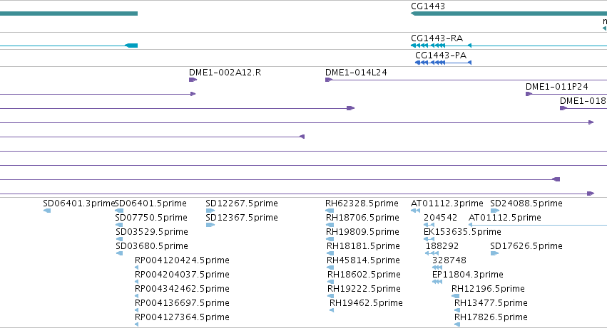Click the EK153635.5prime label
The width and height of the screenshot is (607, 328).
[463, 232]
